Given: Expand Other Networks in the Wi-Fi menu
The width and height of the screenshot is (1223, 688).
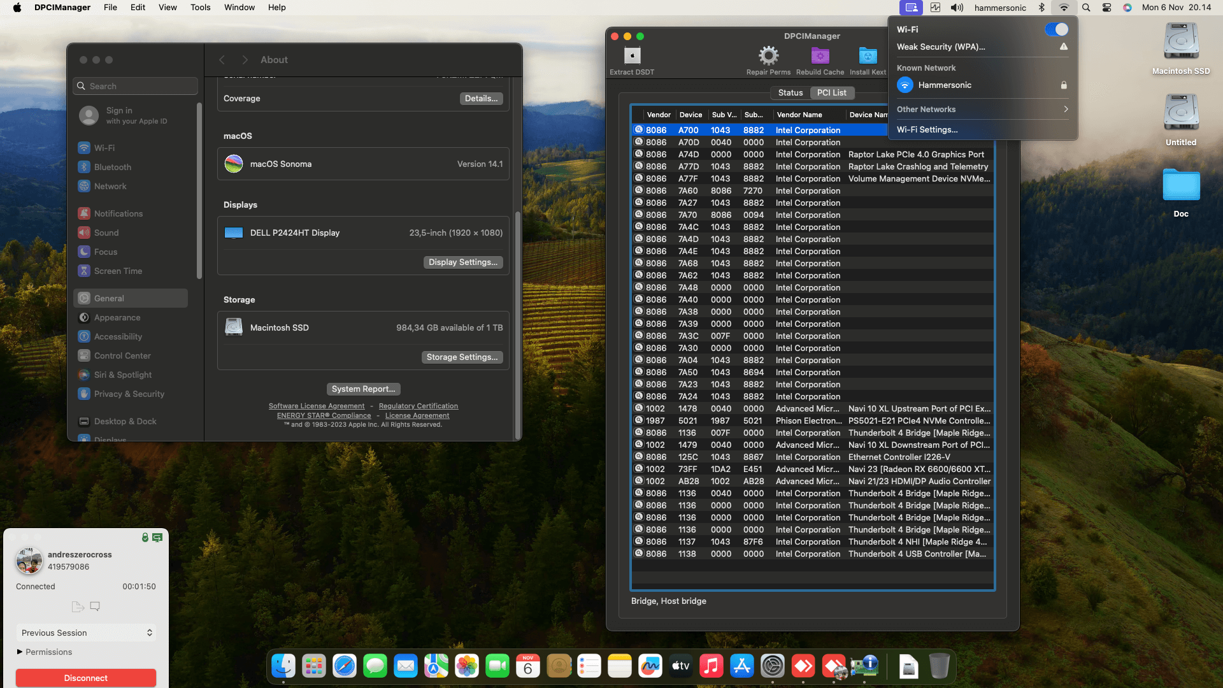Looking at the screenshot, I should coord(982,110).
